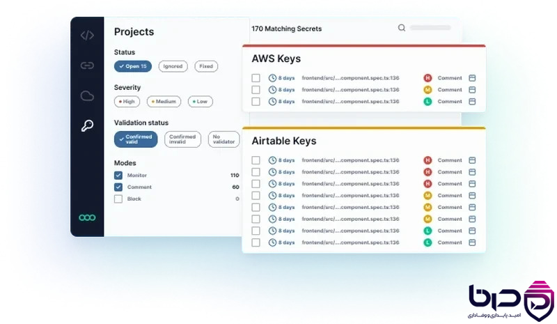Click the Airtable Keys heading

coord(284,141)
